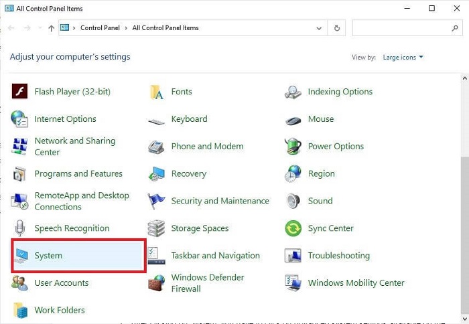Click Control Panel in breadcrumb path
The image size is (469, 324).
(x=100, y=28)
